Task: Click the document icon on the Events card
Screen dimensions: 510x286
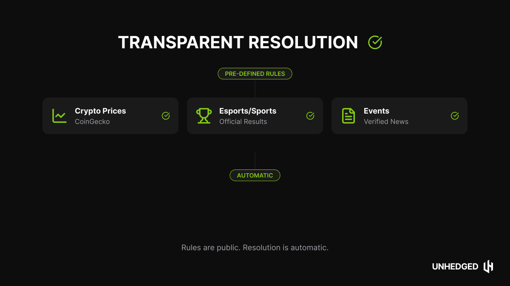Action: [x=348, y=115]
